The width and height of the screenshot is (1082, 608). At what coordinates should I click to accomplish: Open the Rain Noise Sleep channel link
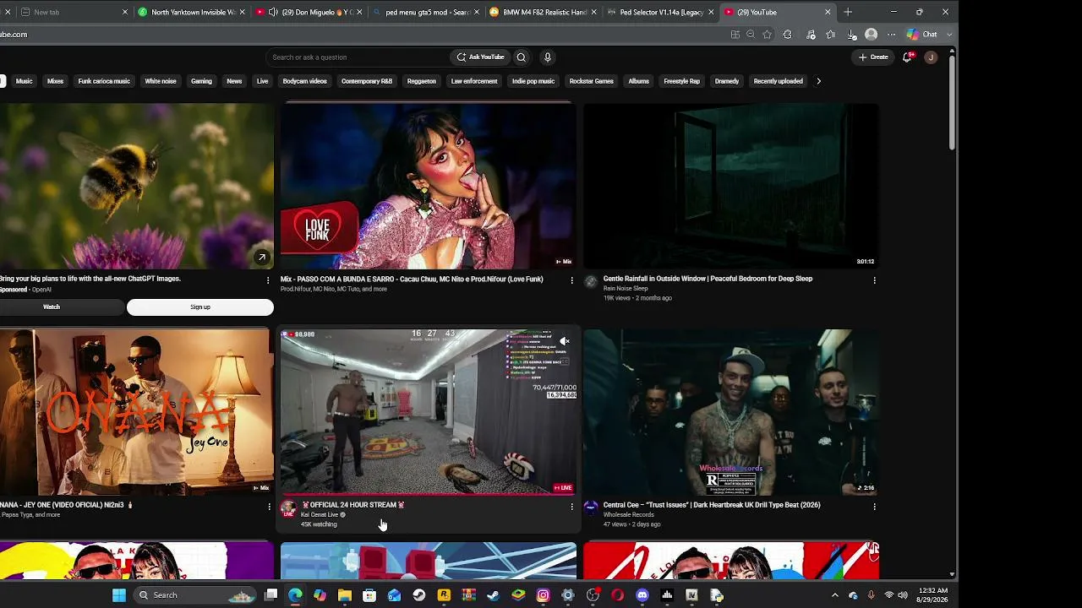tap(626, 289)
